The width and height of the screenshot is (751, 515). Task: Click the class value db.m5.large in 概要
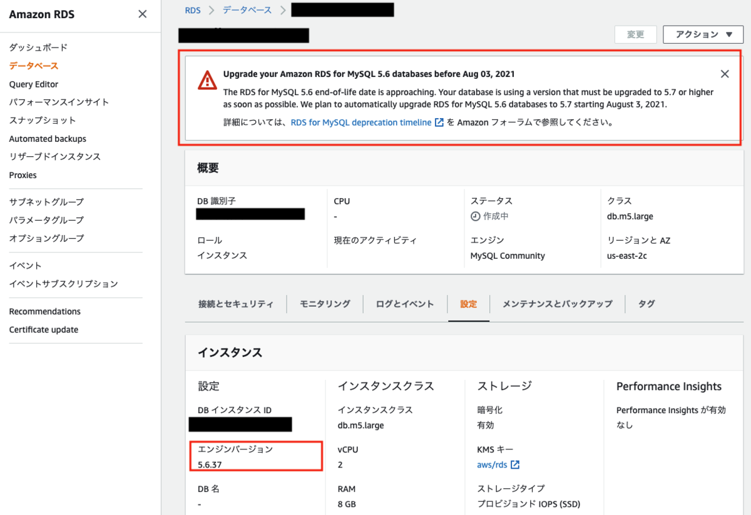click(630, 216)
